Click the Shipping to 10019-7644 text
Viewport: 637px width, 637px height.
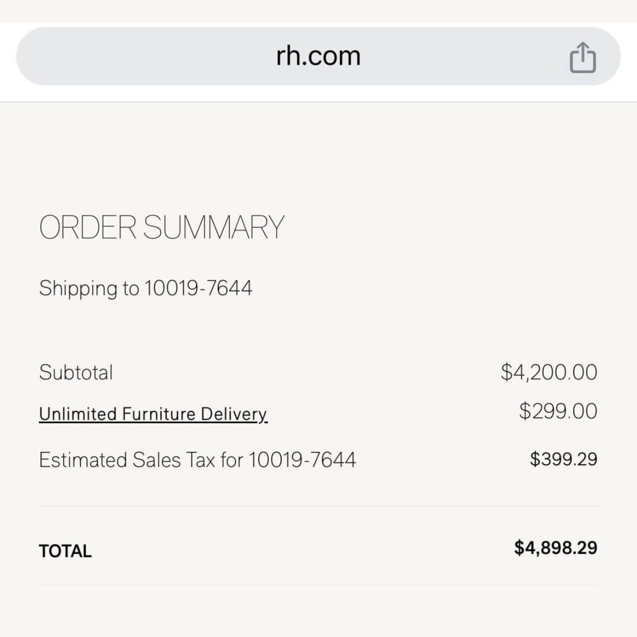click(x=146, y=288)
